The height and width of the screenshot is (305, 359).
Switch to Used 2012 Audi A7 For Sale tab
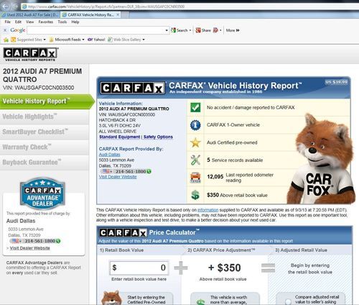pyautogui.click(x=30, y=15)
